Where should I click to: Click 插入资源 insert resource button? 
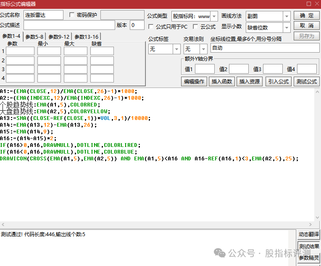(250, 81)
